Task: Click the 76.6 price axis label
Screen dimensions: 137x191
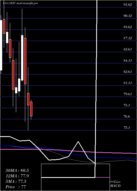Action: pyautogui.click(x=127, y=117)
